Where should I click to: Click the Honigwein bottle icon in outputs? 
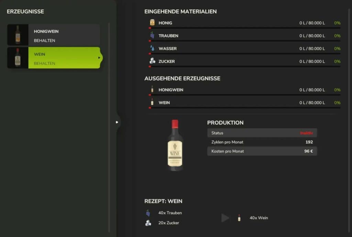pos(152,89)
